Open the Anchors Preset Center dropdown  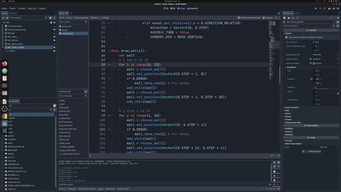pos(326,63)
